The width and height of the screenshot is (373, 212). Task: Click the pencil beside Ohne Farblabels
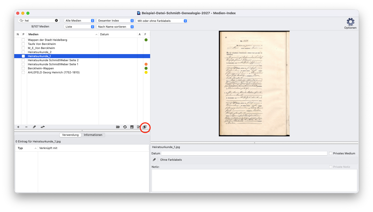pyautogui.click(x=154, y=160)
